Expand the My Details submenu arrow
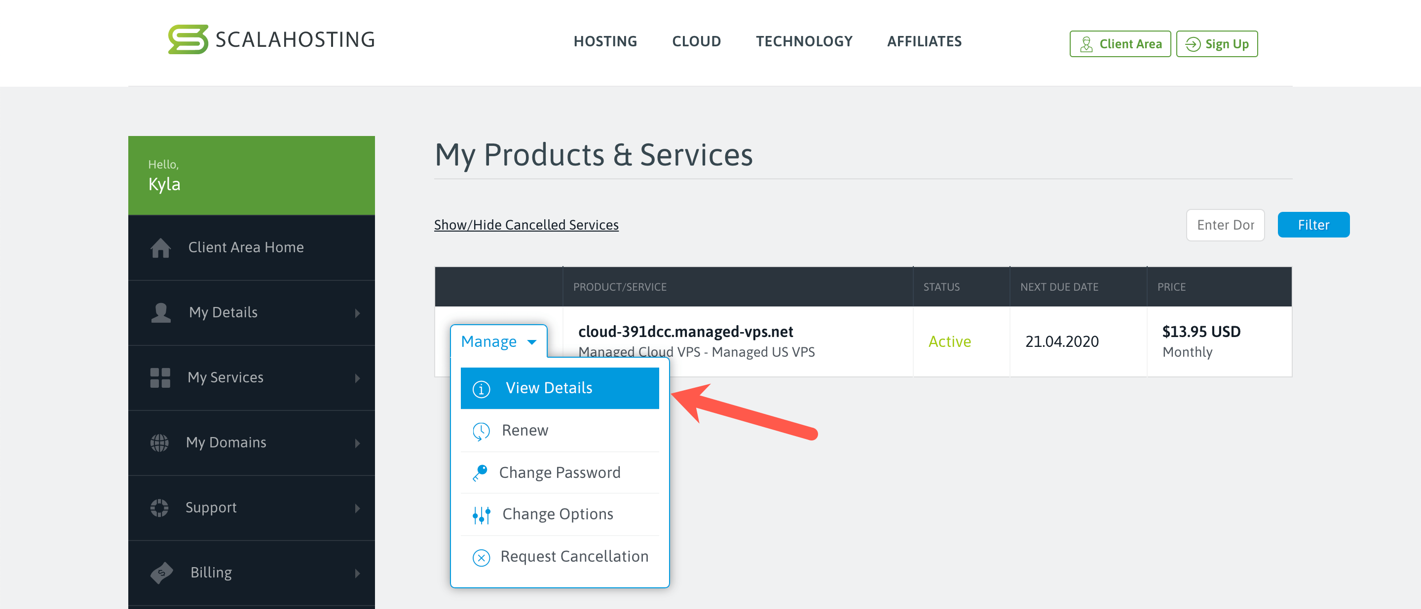 point(357,313)
